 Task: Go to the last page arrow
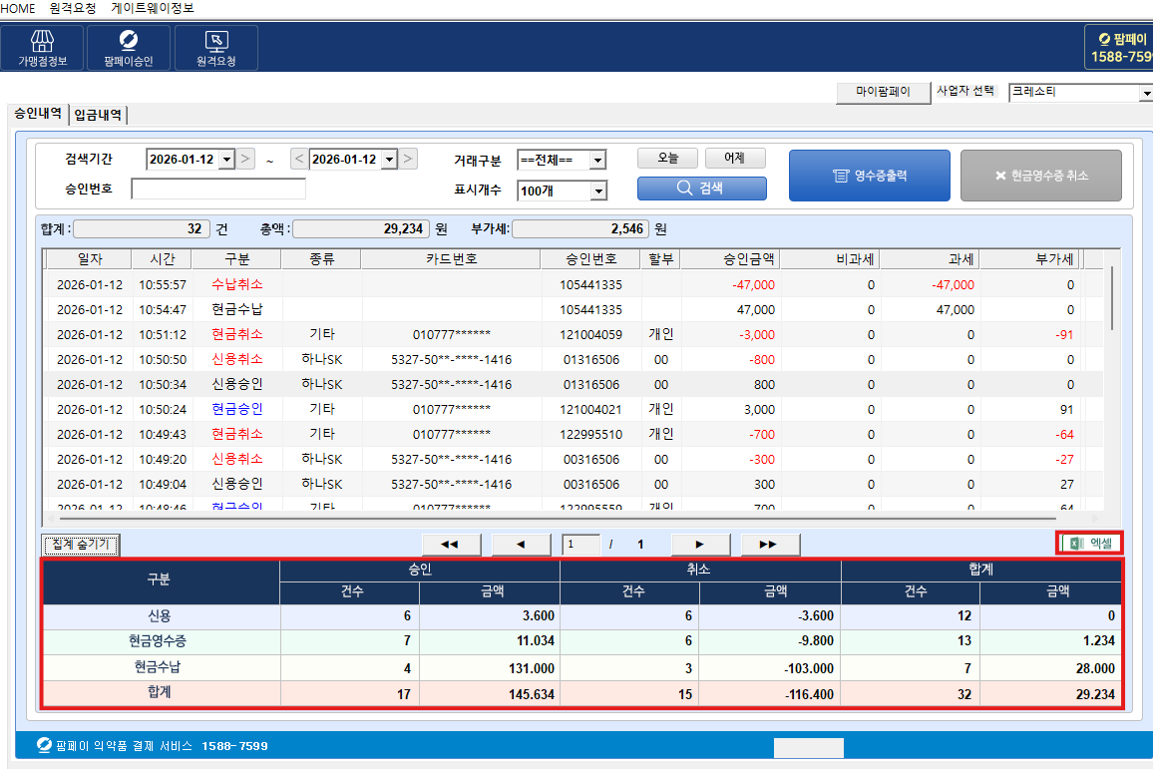[x=766, y=545]
